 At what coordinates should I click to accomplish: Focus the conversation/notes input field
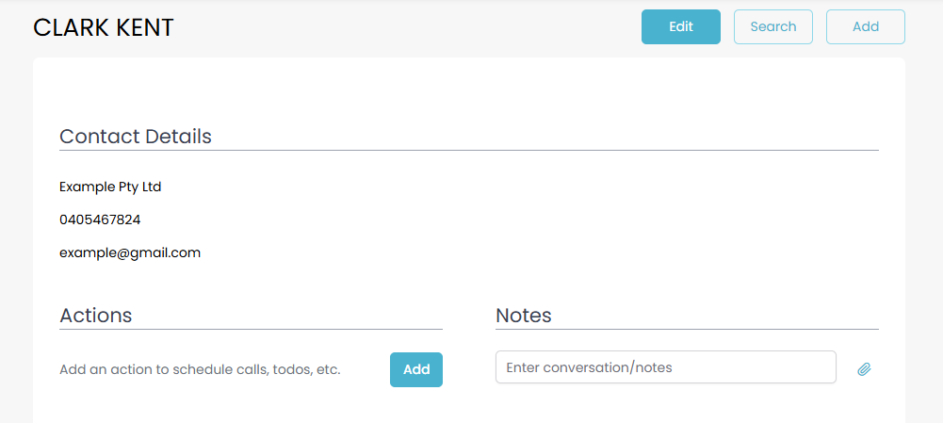665,367
